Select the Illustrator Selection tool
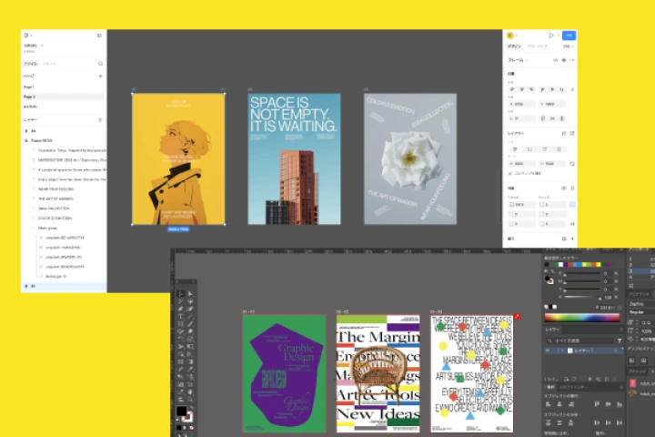The image size is (655, 437). 181,294
